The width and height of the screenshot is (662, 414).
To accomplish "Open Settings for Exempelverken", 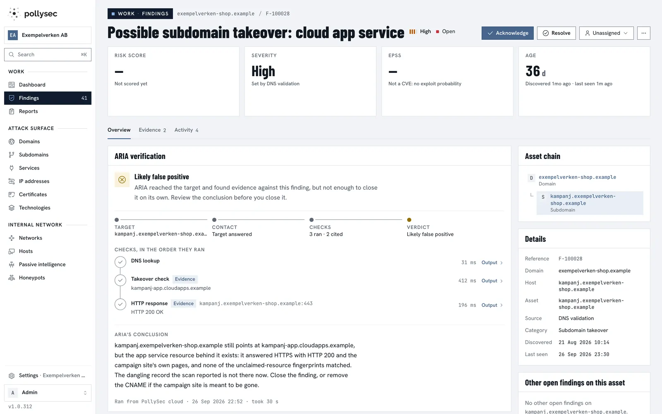I will (x=48, y=375).
